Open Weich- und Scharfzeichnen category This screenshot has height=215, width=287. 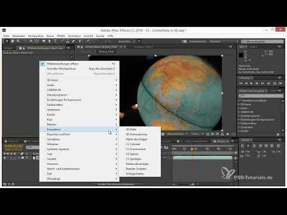pyautogui.click(x=79, y=169)
